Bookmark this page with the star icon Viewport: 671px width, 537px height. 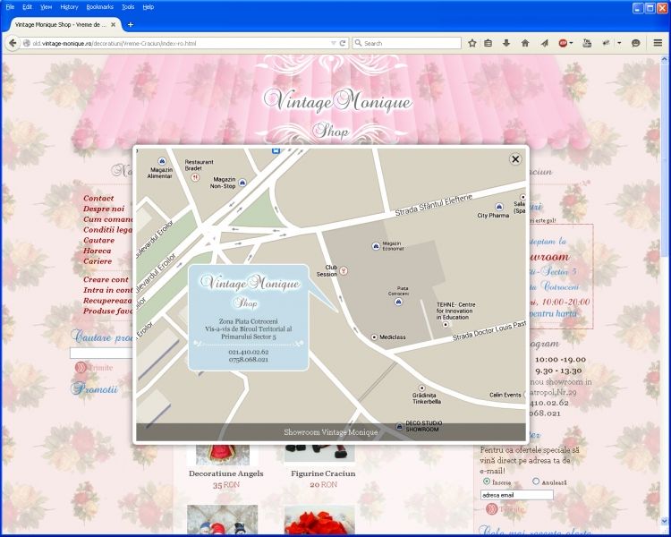472,43
